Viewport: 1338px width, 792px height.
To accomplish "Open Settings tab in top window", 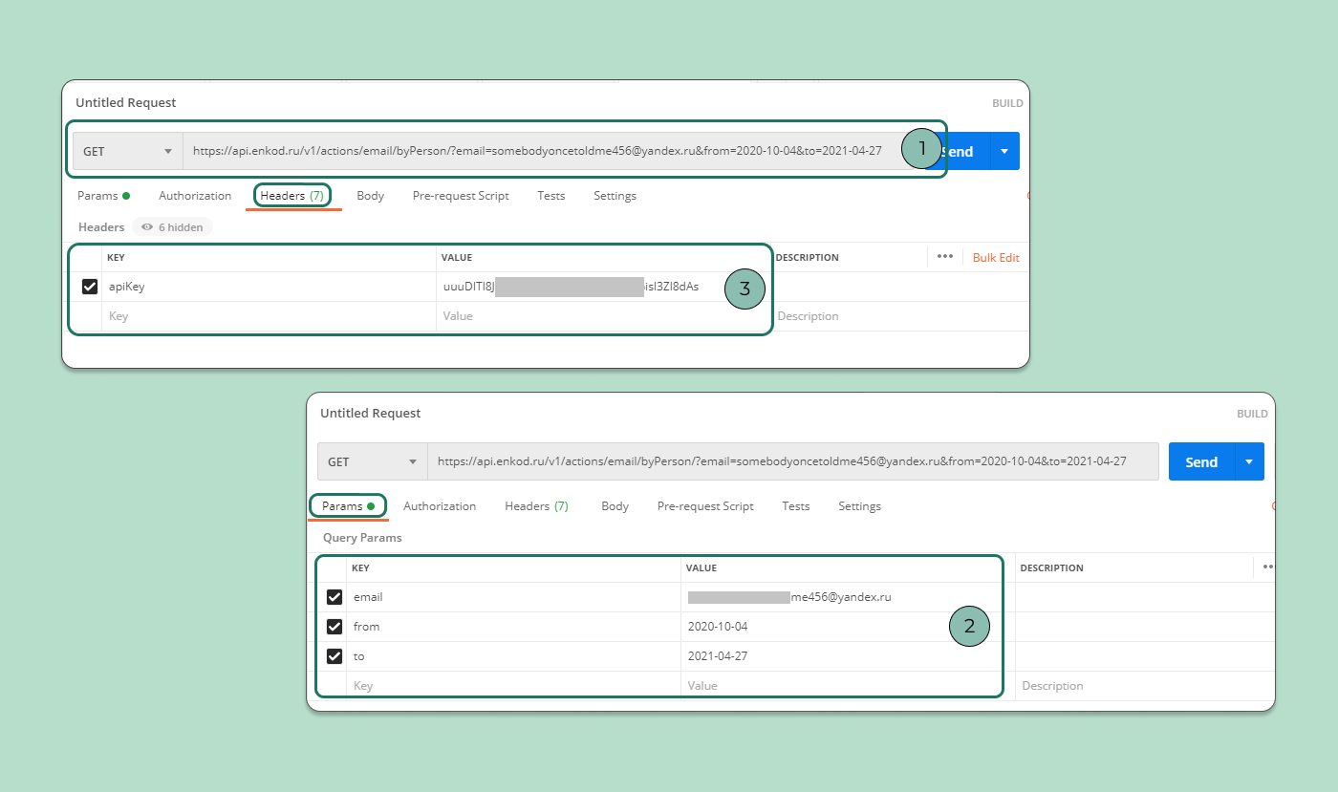I will point(615,196).
